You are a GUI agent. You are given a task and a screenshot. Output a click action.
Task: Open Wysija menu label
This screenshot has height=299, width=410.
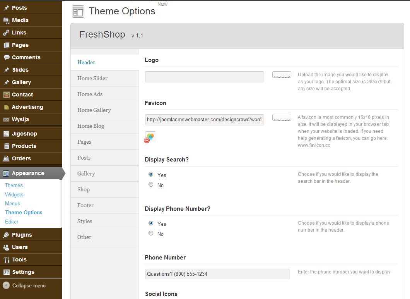tap(20, 120)
